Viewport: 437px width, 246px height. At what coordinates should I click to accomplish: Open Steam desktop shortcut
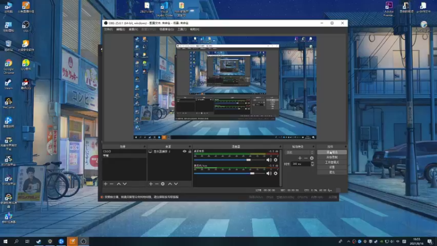point(8,84)
